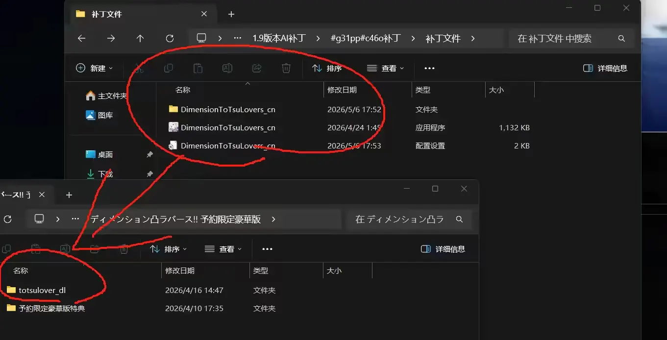Expand the chevron after the #g31pp#c46o补丁 breadcrumb

[x=413, y=38]
